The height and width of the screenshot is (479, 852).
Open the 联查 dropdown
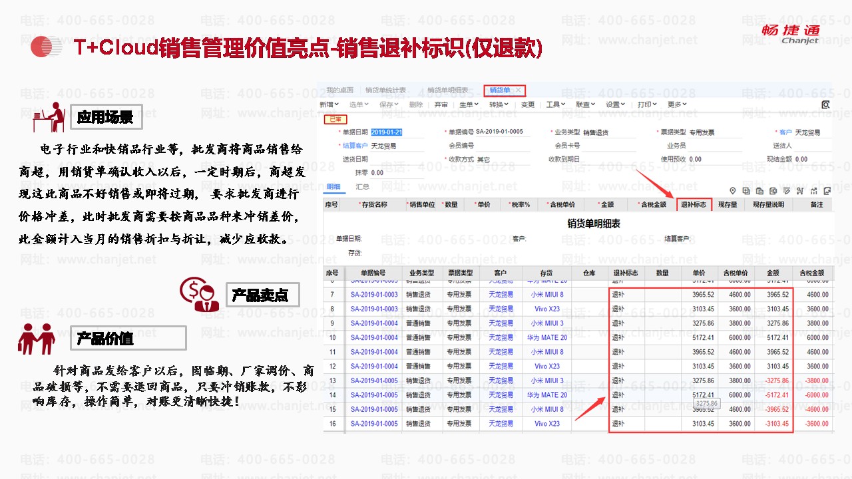pyautogui.click(x=586, y=104)
